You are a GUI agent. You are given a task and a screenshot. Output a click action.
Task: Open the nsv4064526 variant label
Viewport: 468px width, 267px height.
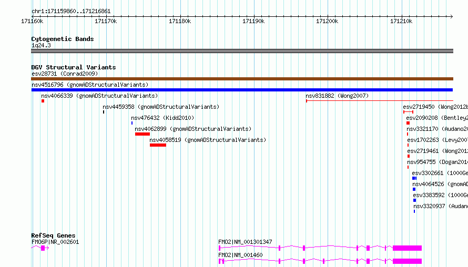440,184
